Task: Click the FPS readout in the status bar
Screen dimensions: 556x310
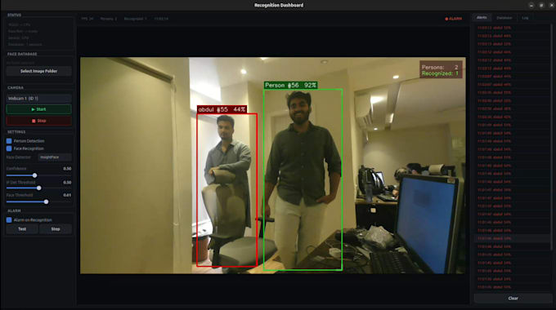Action: pyautogui.click(x=87, y=19)
